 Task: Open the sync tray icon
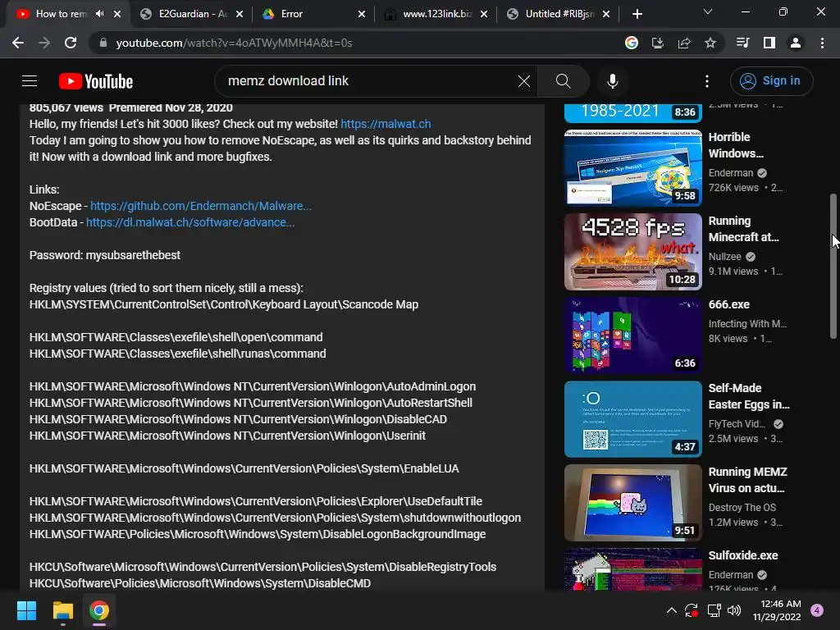(x=692, y=610)
